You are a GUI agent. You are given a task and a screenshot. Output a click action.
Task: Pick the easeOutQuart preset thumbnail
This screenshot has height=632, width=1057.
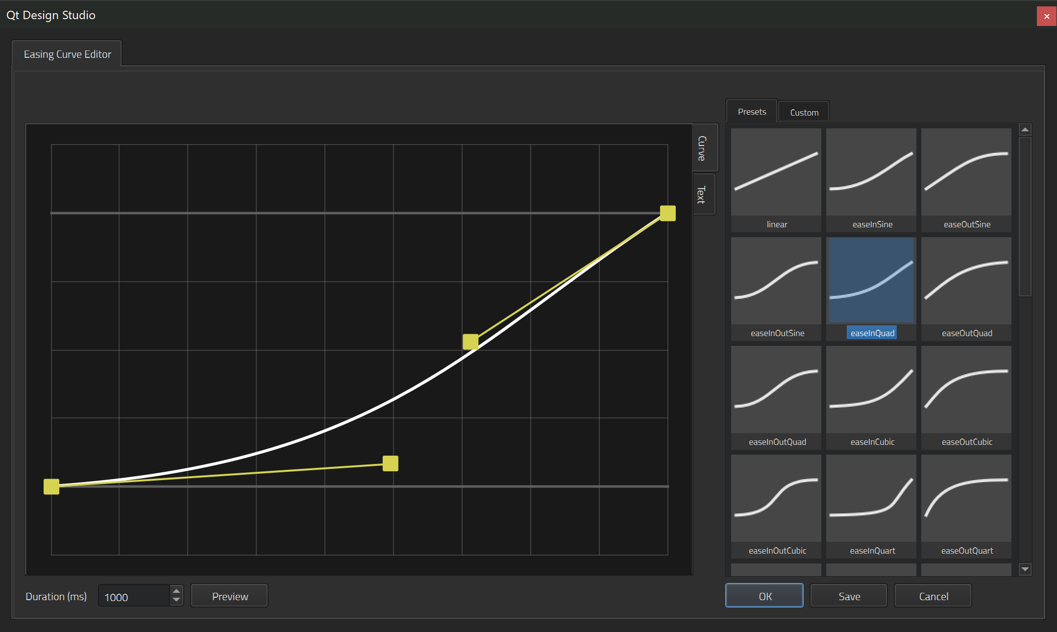tap(966, 499)
